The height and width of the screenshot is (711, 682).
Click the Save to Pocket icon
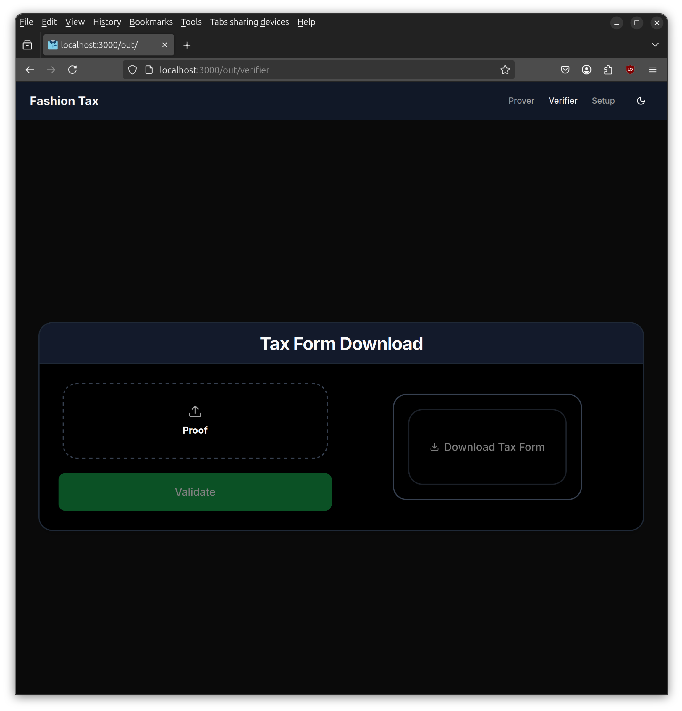point(565,70)
